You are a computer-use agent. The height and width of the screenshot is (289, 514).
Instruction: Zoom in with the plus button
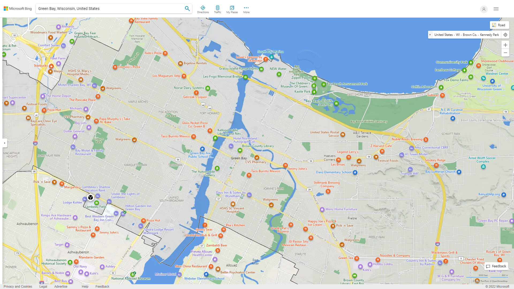pyautogui.click(x=505, y=45)
